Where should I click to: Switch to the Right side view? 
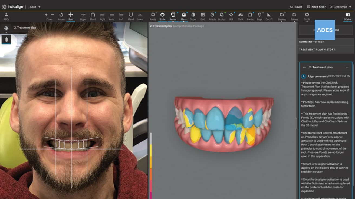pos(102,16)
